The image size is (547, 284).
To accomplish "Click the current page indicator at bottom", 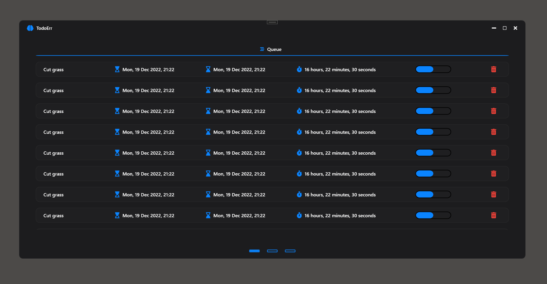I will pos(254,251).
